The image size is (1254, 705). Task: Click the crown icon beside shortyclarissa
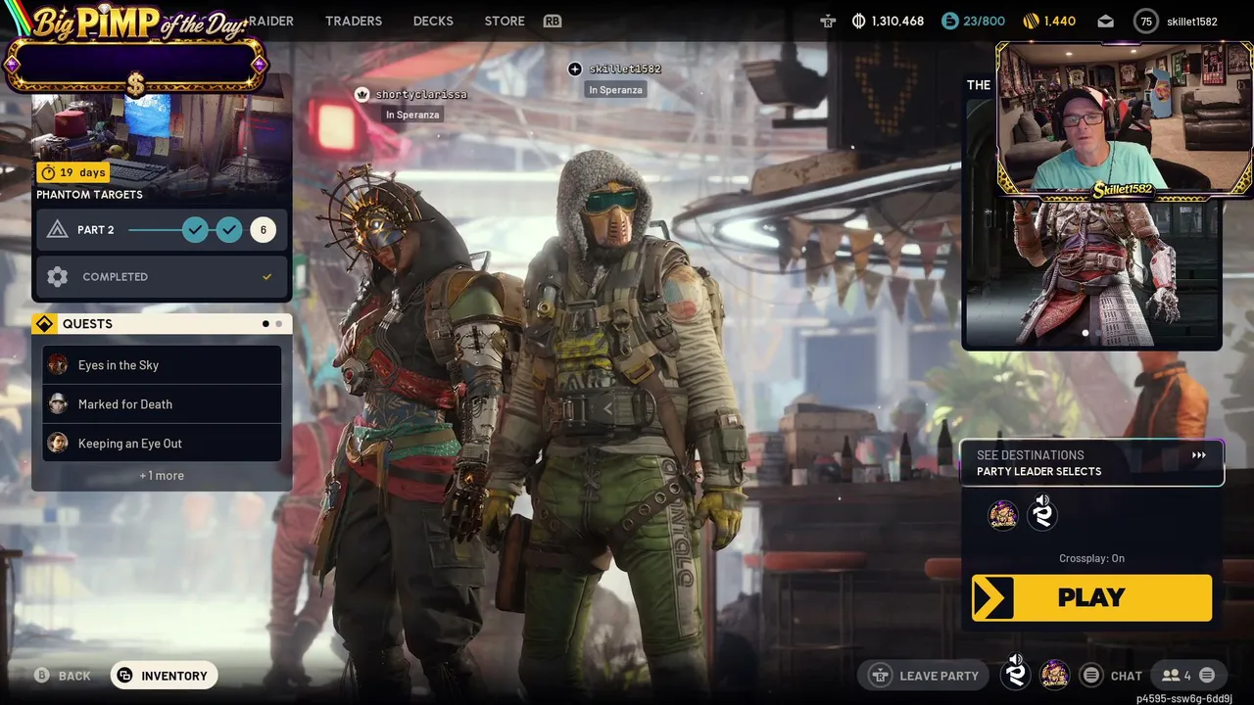pyautogui.click(x=362, y=94)
